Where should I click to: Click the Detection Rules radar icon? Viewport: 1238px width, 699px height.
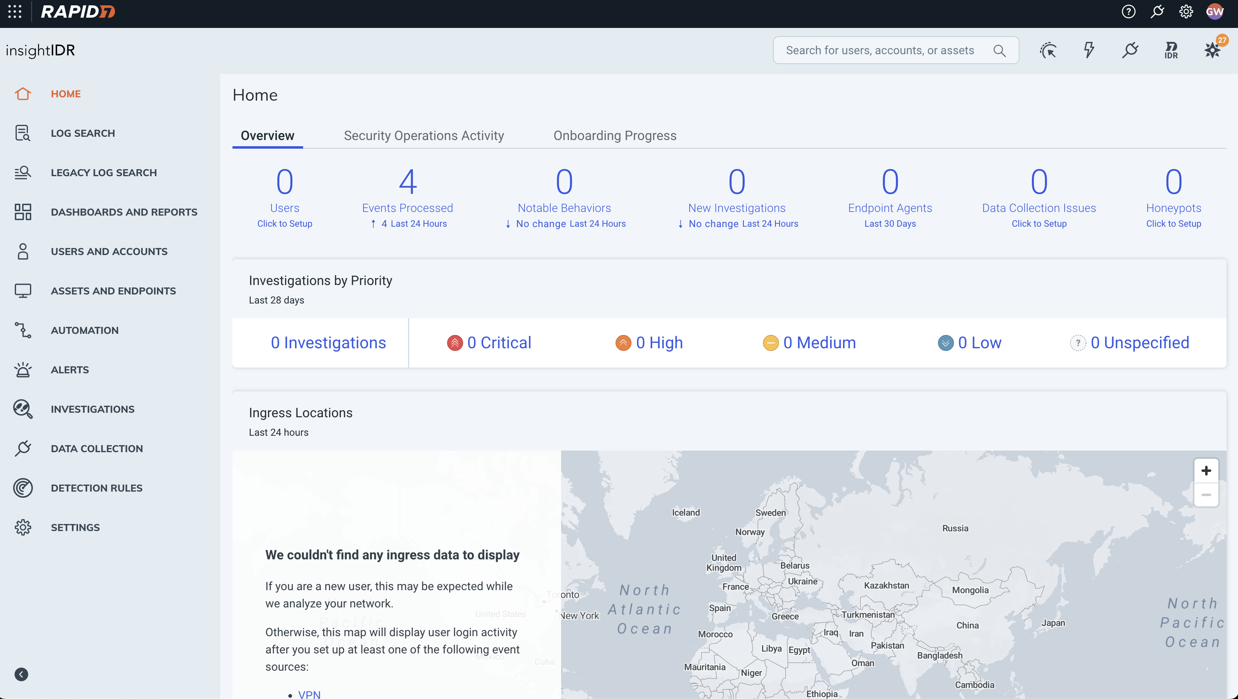23,487
